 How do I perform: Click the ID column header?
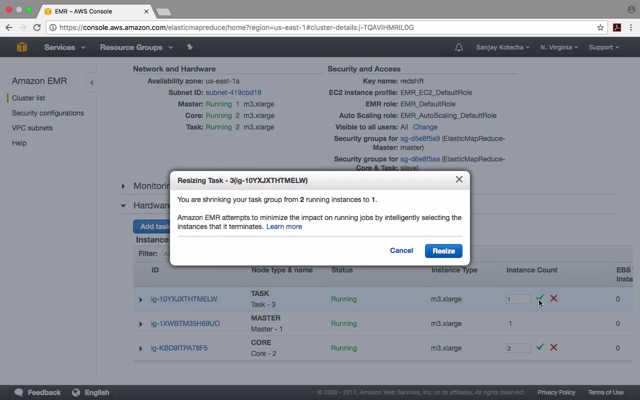click(x=155, y=270)
